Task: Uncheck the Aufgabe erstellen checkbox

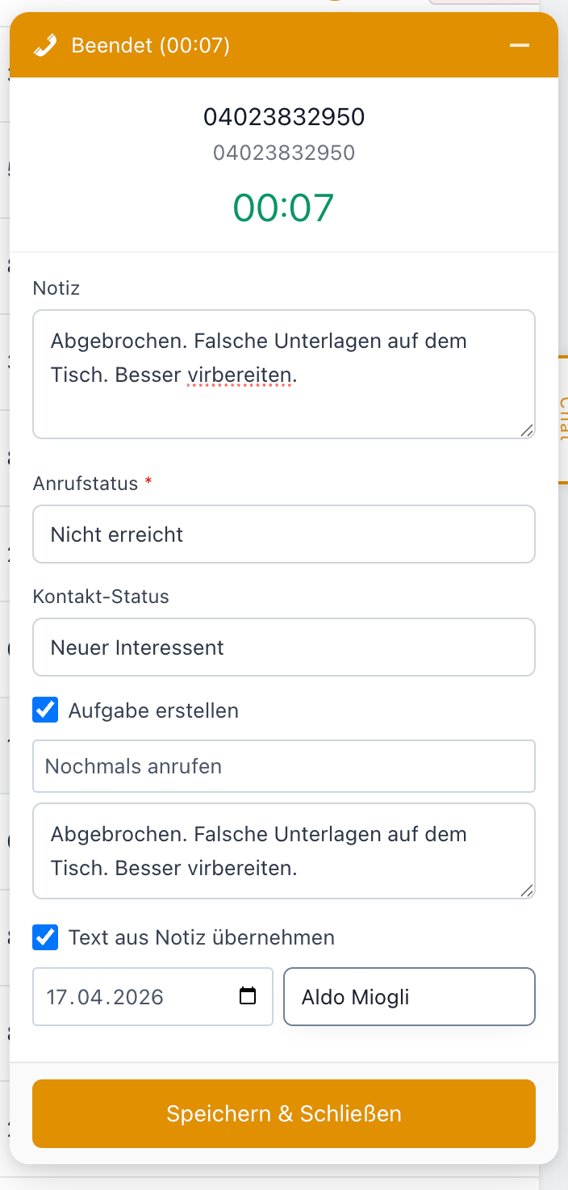Action: pyautogui.click(x=45, y=710)
